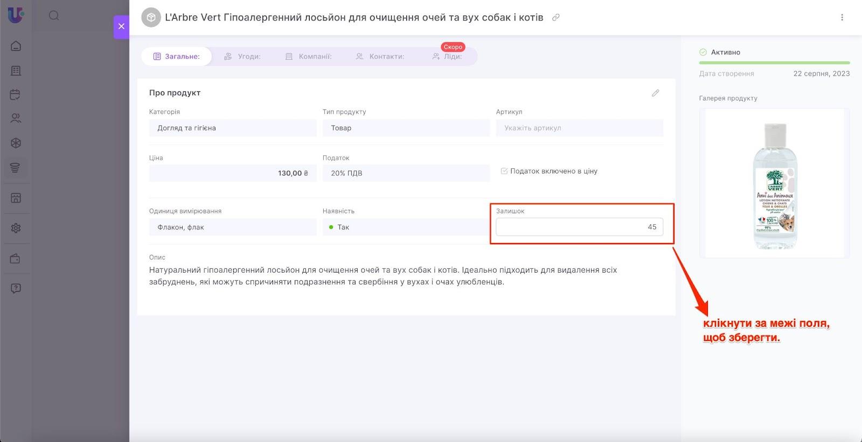Open the Тип продукту dropdown
The image size is (862, 442).
point(406,128)
